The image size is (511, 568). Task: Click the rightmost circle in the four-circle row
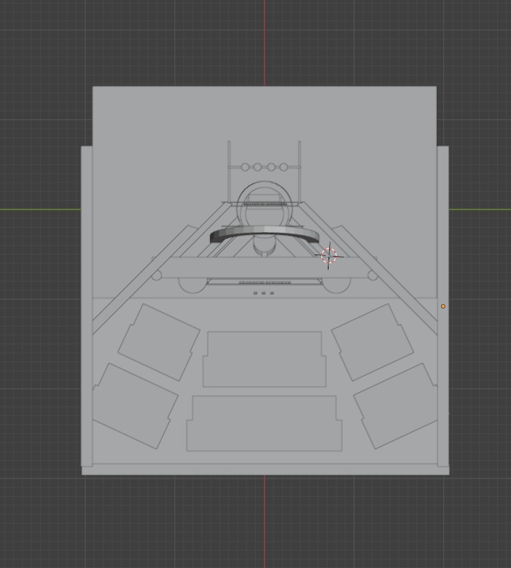click(284, 167)
